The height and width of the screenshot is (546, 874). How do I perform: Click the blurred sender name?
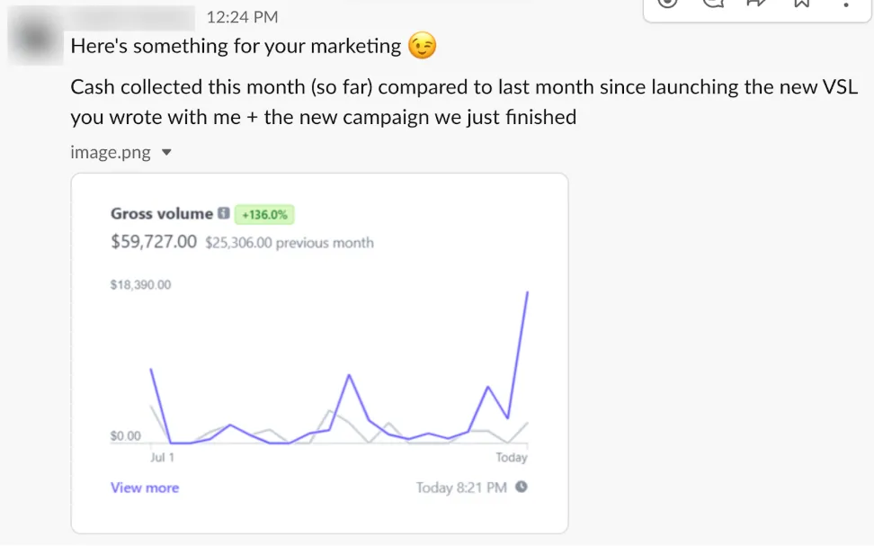click(133, 17)
